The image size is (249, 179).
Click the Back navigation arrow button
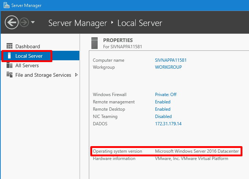(x=12, y=22)
